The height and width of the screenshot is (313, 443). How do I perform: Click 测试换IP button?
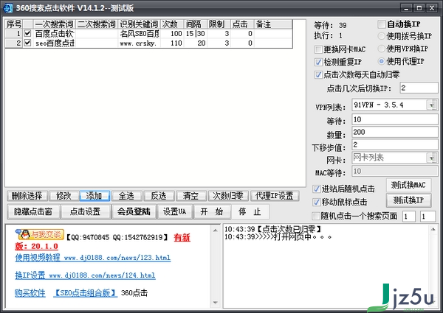coord(408,200)
